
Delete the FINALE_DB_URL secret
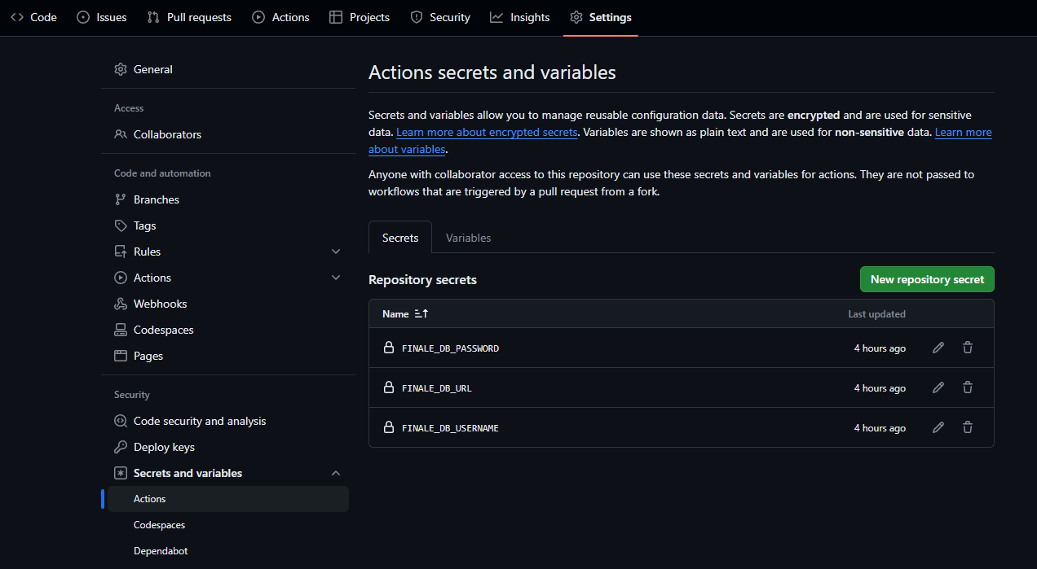point(968,387)
